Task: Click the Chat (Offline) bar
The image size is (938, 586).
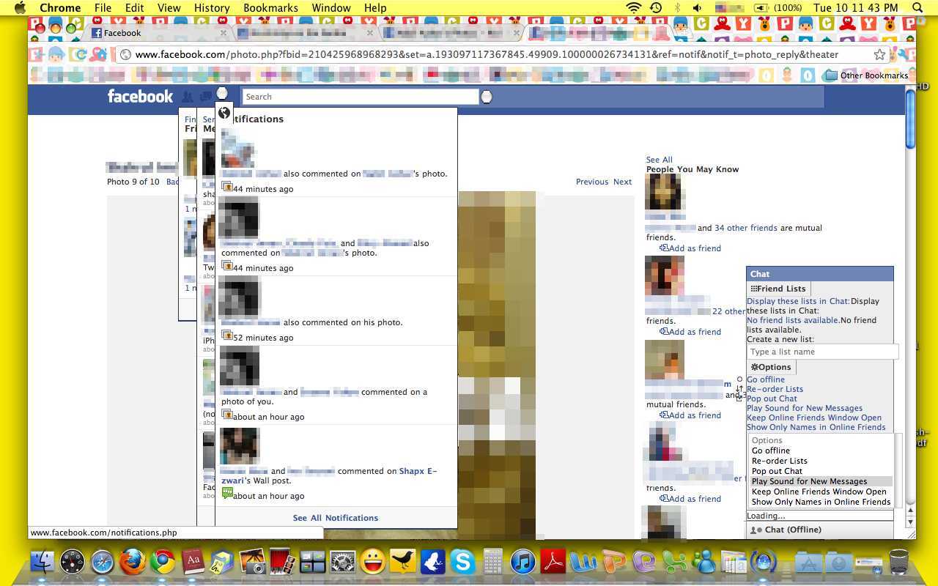Action: tap(820, 530)
